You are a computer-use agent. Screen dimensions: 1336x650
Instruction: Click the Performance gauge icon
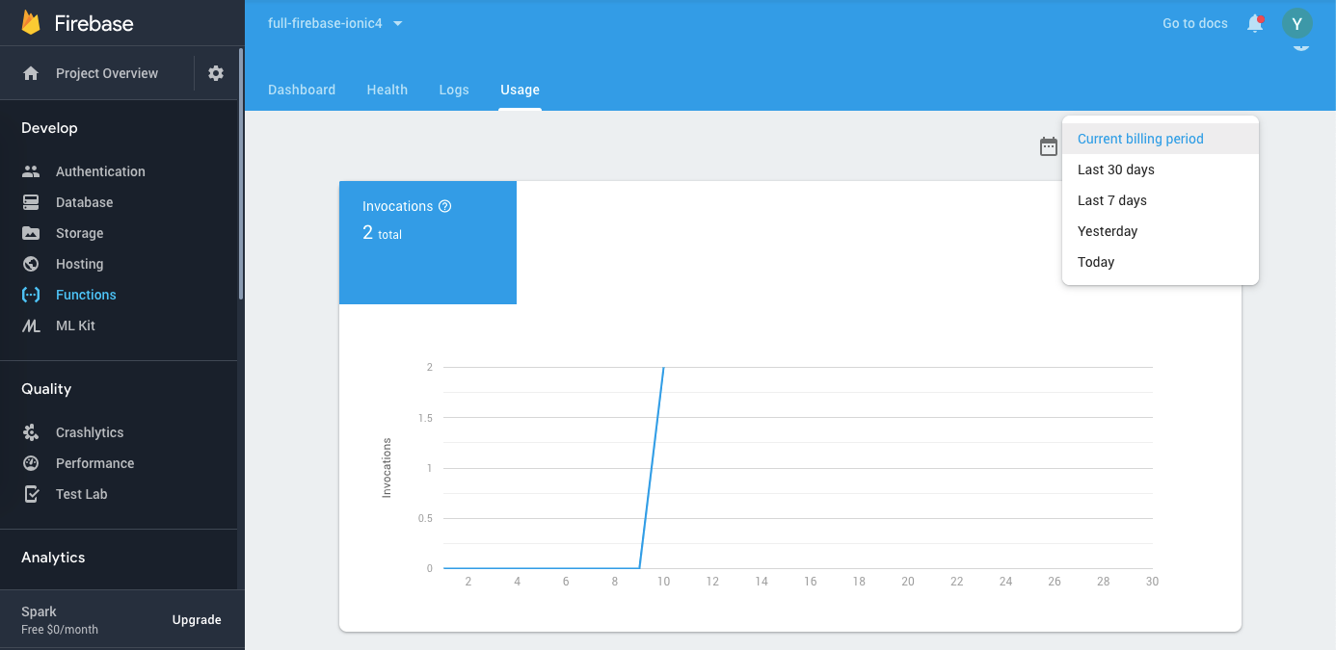click(31, 463)
